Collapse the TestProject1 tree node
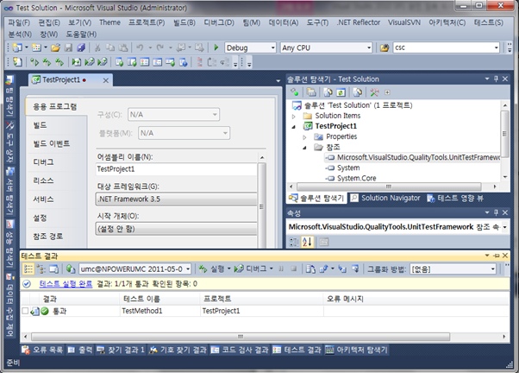Viewport: 519px width, 373px height. (294, 127)
